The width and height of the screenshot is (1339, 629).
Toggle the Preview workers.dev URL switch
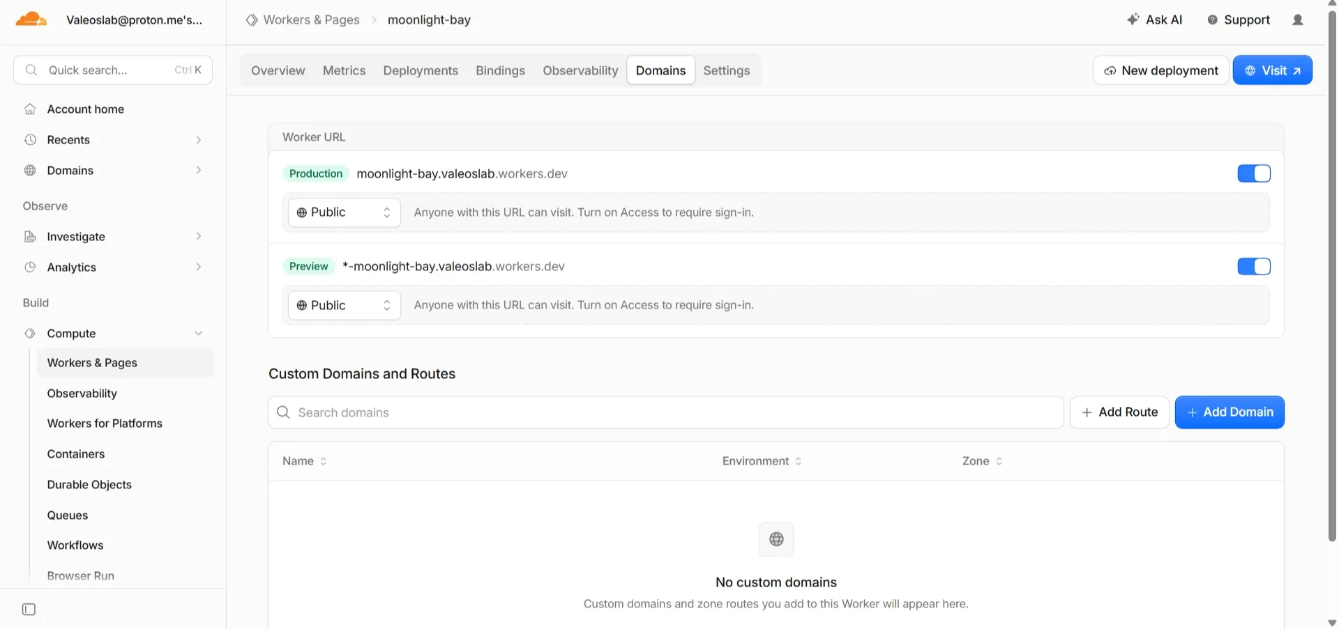(x=1254, y=266)
